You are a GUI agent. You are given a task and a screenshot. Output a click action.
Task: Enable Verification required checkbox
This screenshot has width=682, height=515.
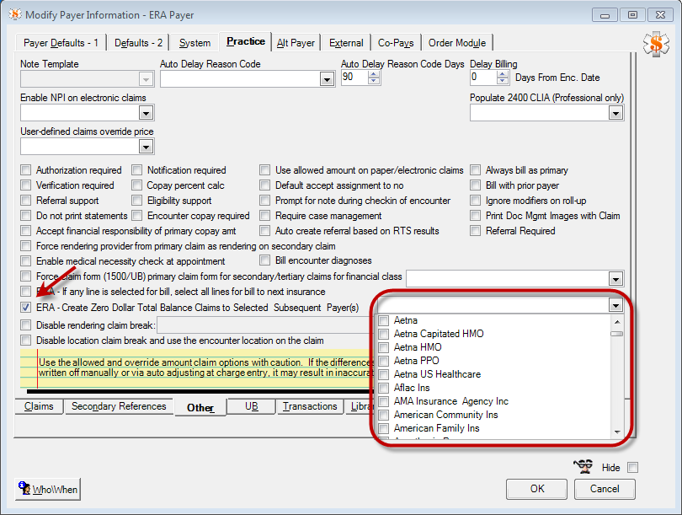[x=26, y=185]
